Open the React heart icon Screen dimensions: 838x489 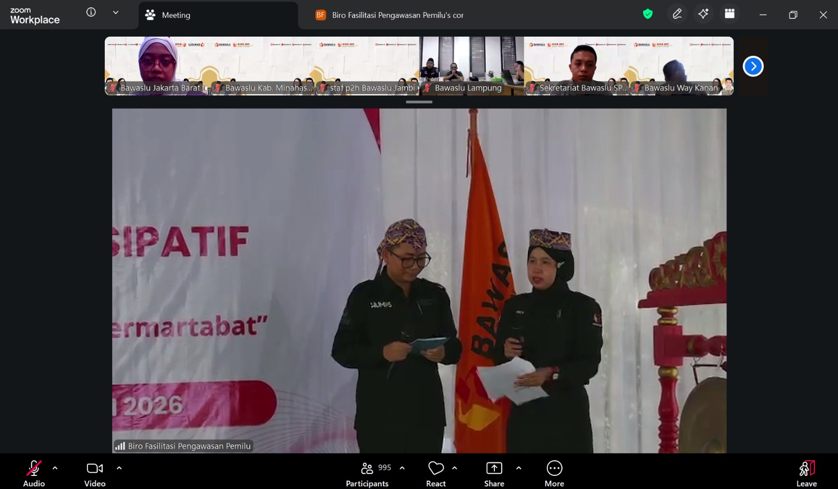click(436, 468)
